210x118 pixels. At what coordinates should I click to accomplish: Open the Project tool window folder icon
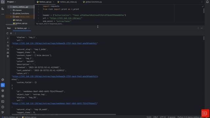(x=3, y=2)
